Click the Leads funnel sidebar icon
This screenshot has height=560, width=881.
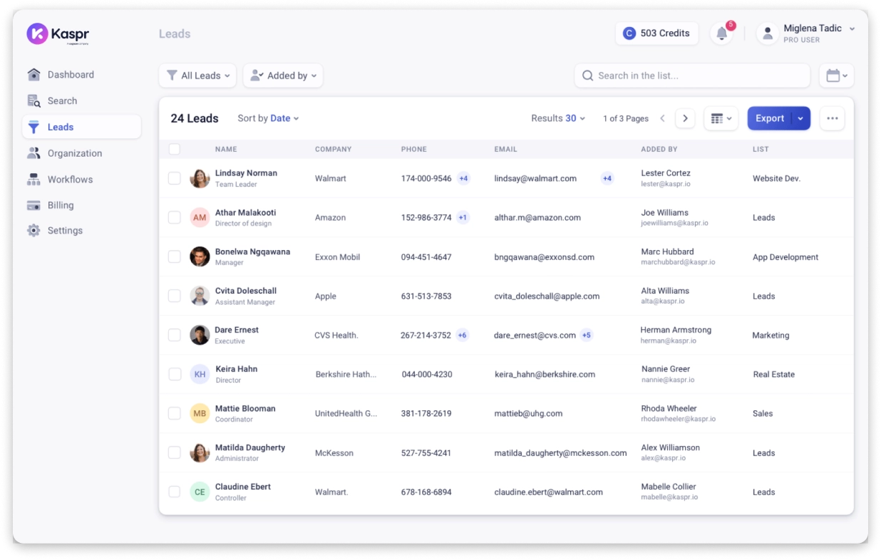click(34, 128)
